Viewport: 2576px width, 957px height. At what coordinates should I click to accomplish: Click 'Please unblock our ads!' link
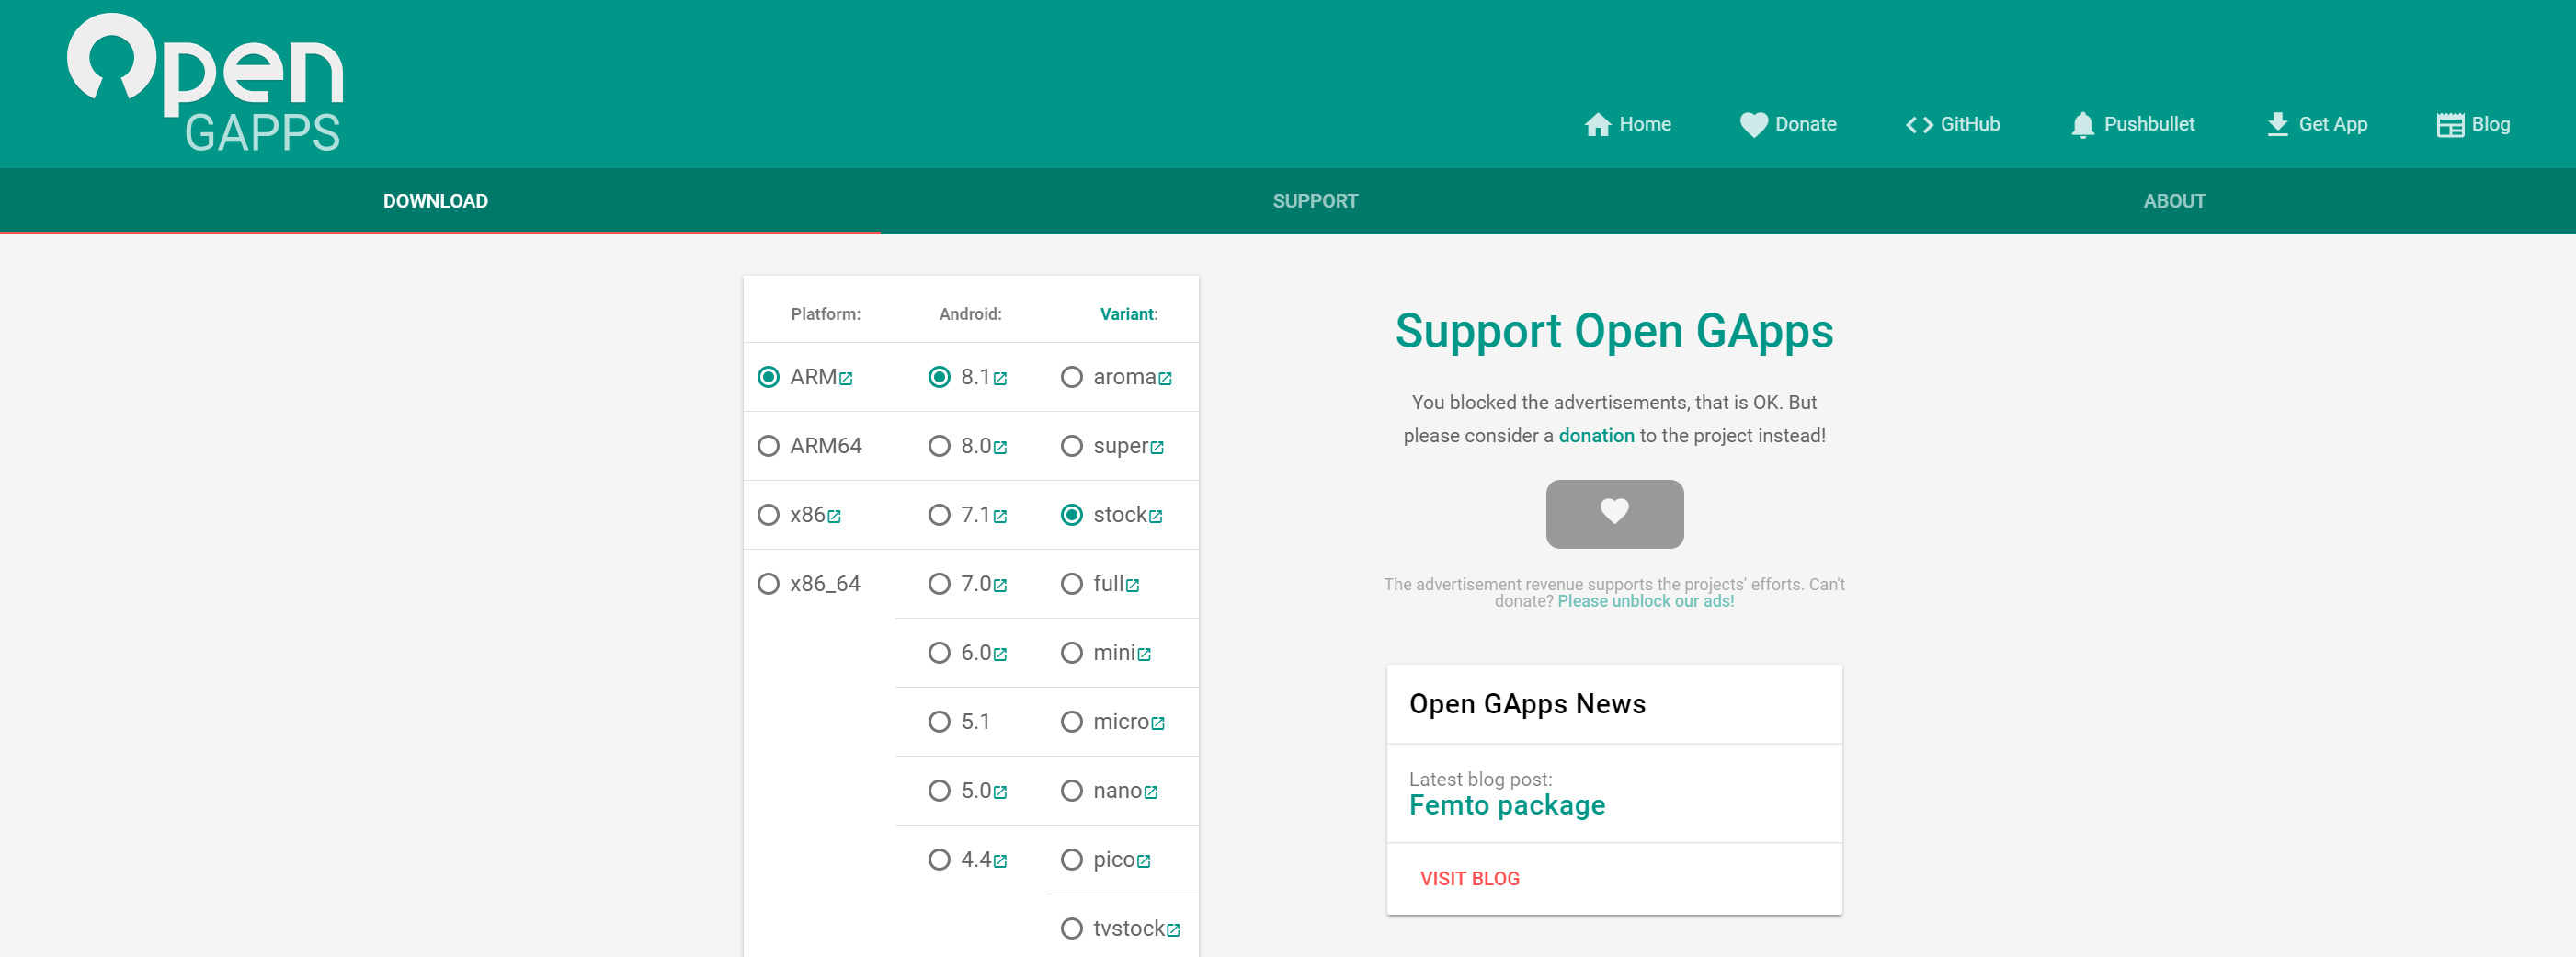click(1645, 601)
